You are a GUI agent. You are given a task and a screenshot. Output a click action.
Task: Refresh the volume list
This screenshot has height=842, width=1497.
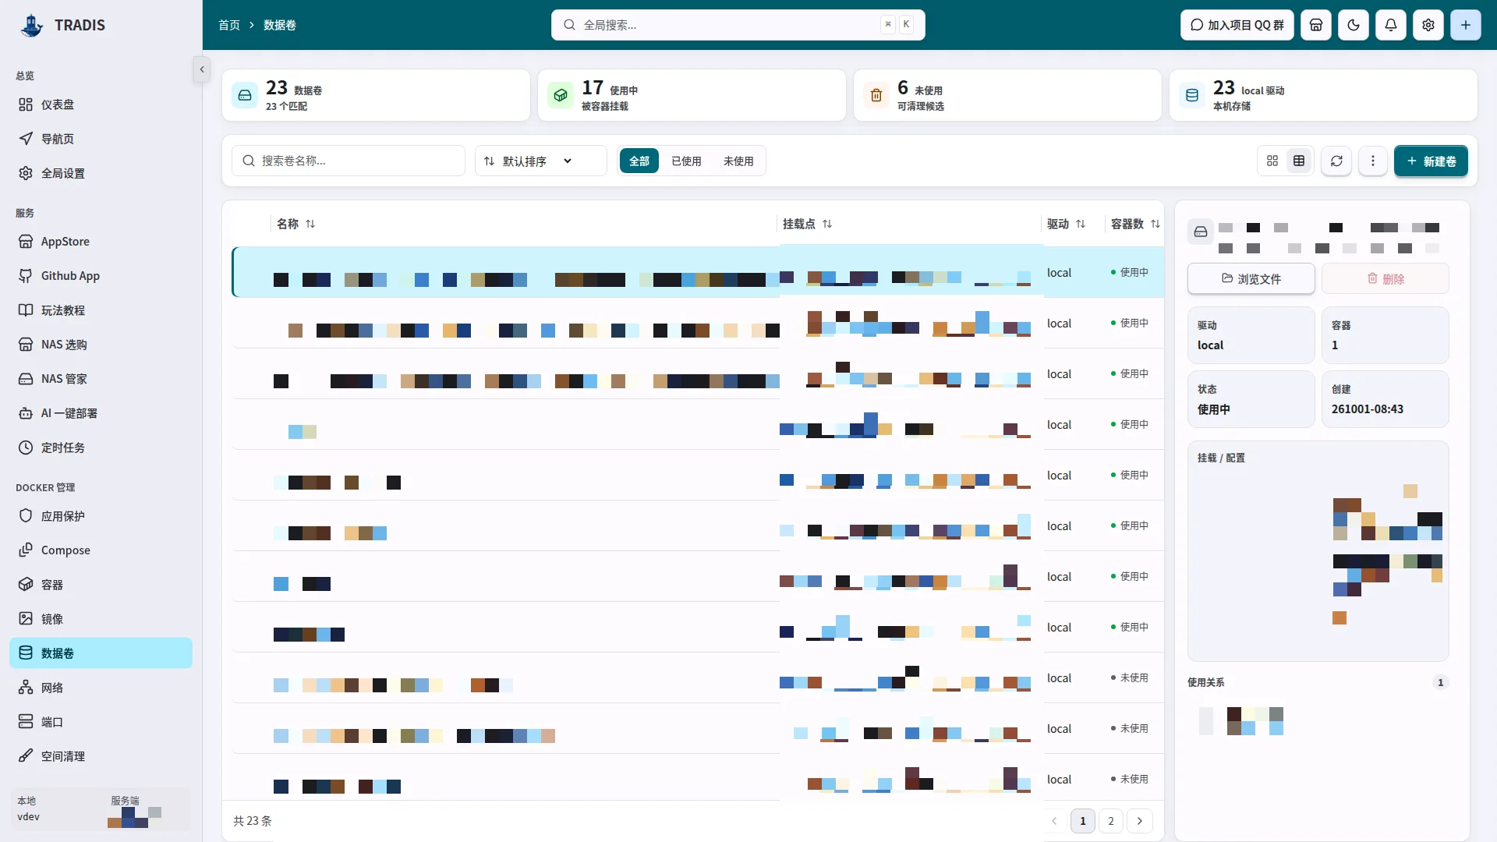click(1336, 161)
